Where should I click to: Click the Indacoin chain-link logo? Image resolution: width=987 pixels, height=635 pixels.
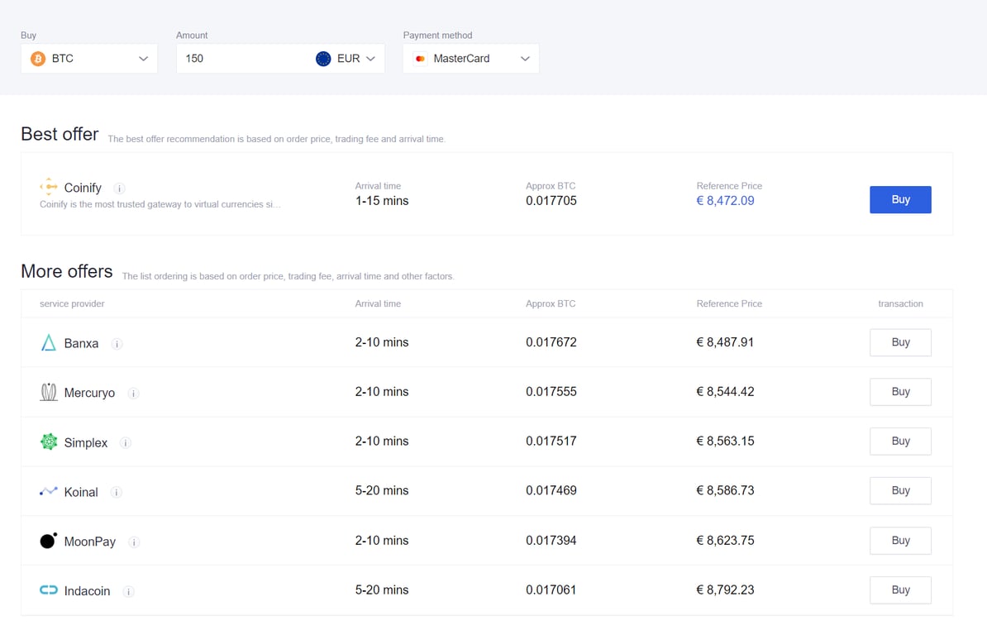point(49,590)
